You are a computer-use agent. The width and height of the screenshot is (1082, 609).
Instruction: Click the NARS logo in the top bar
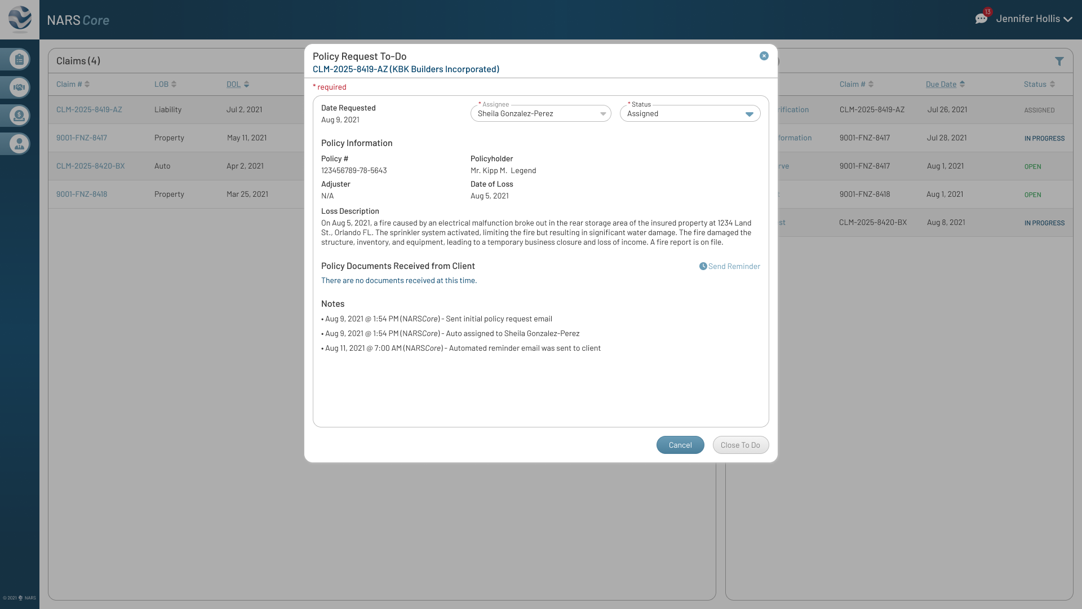click(x=19, y=19)
